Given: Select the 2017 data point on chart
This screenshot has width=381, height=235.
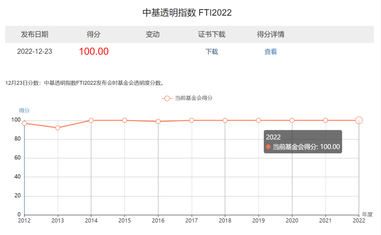Looking at the screenshot, I should 192,120.
